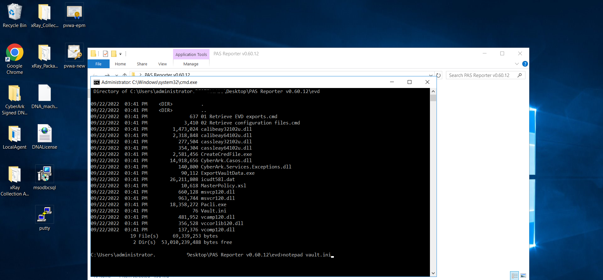The height and width of the screenshot is (280, 603).
Task: Switch Explorer to large icons view
Action: coord(523,276)
